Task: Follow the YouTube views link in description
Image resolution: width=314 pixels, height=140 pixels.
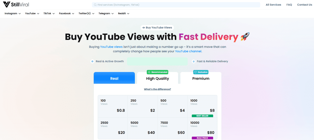Action: (111, 47)
